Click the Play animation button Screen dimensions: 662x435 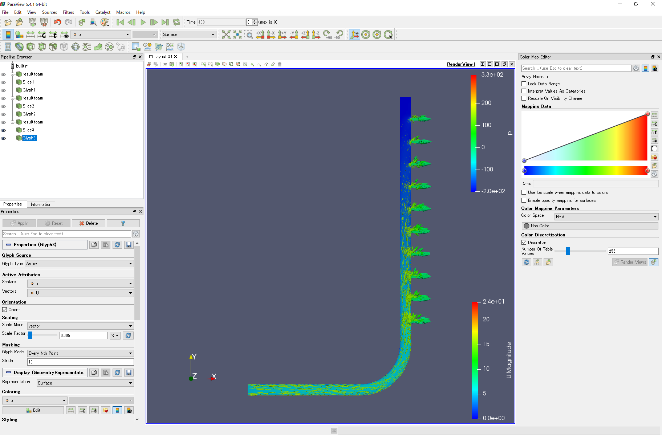[143, 22]
